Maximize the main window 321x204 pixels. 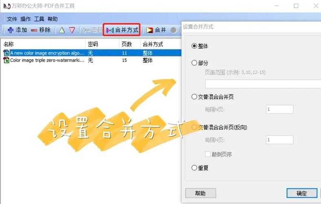[x=296, y=6]
